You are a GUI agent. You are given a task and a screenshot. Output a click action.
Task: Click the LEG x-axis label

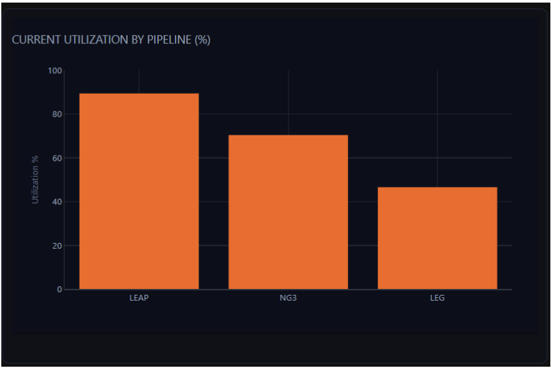click(437, 299)
